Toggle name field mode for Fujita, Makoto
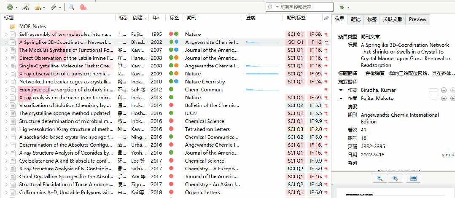The image size is (455, 198). click(x=433, y=98)
